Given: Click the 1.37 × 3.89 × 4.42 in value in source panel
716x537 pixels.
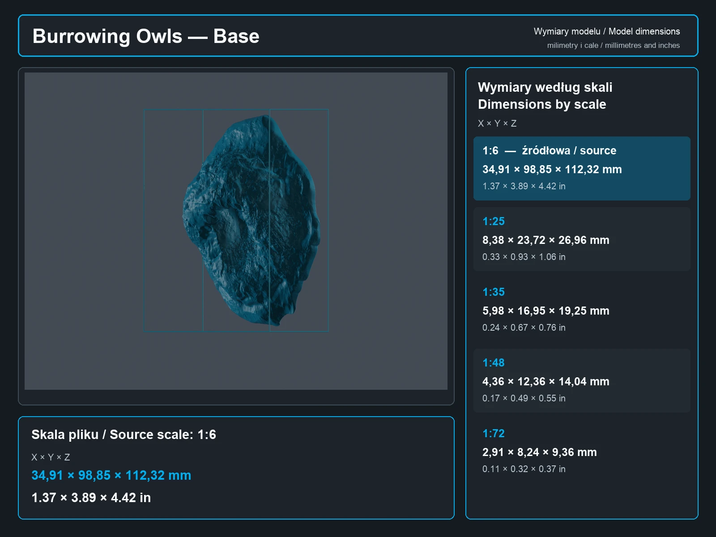Looking at the screenshot, I should tap(91, 498).
